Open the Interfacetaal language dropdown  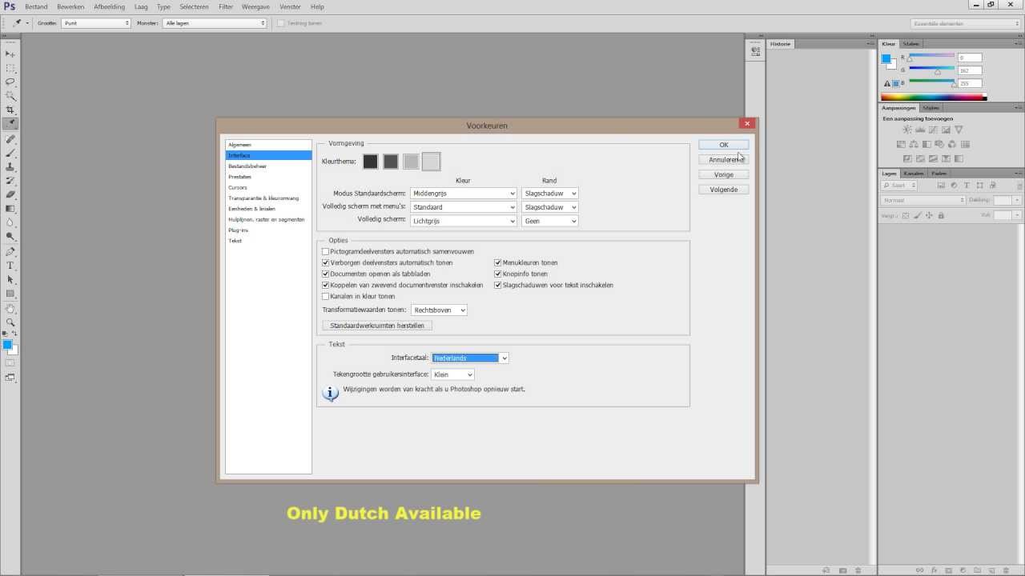[470, 358]
